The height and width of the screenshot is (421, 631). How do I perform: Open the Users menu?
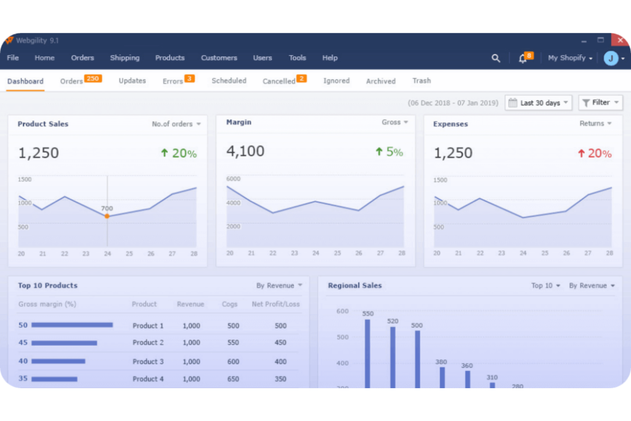pos(262,58)
